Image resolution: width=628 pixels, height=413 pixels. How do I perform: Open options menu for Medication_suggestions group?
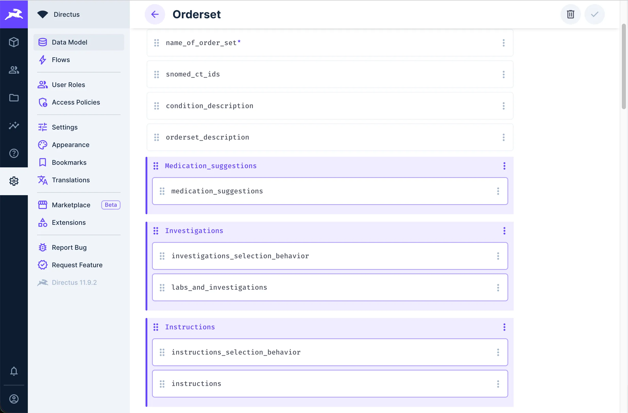pos(504,166)
